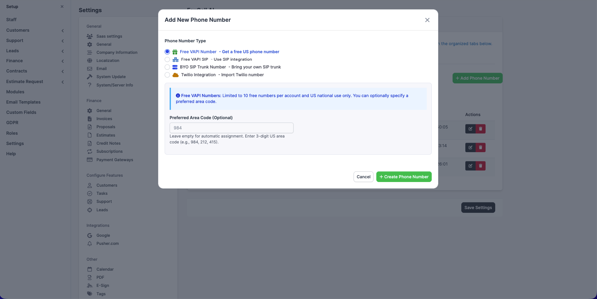The height and width of the screenshot is (299, 597).
Task: Click the Pusher.com bell icon
Action: (90, 244)
